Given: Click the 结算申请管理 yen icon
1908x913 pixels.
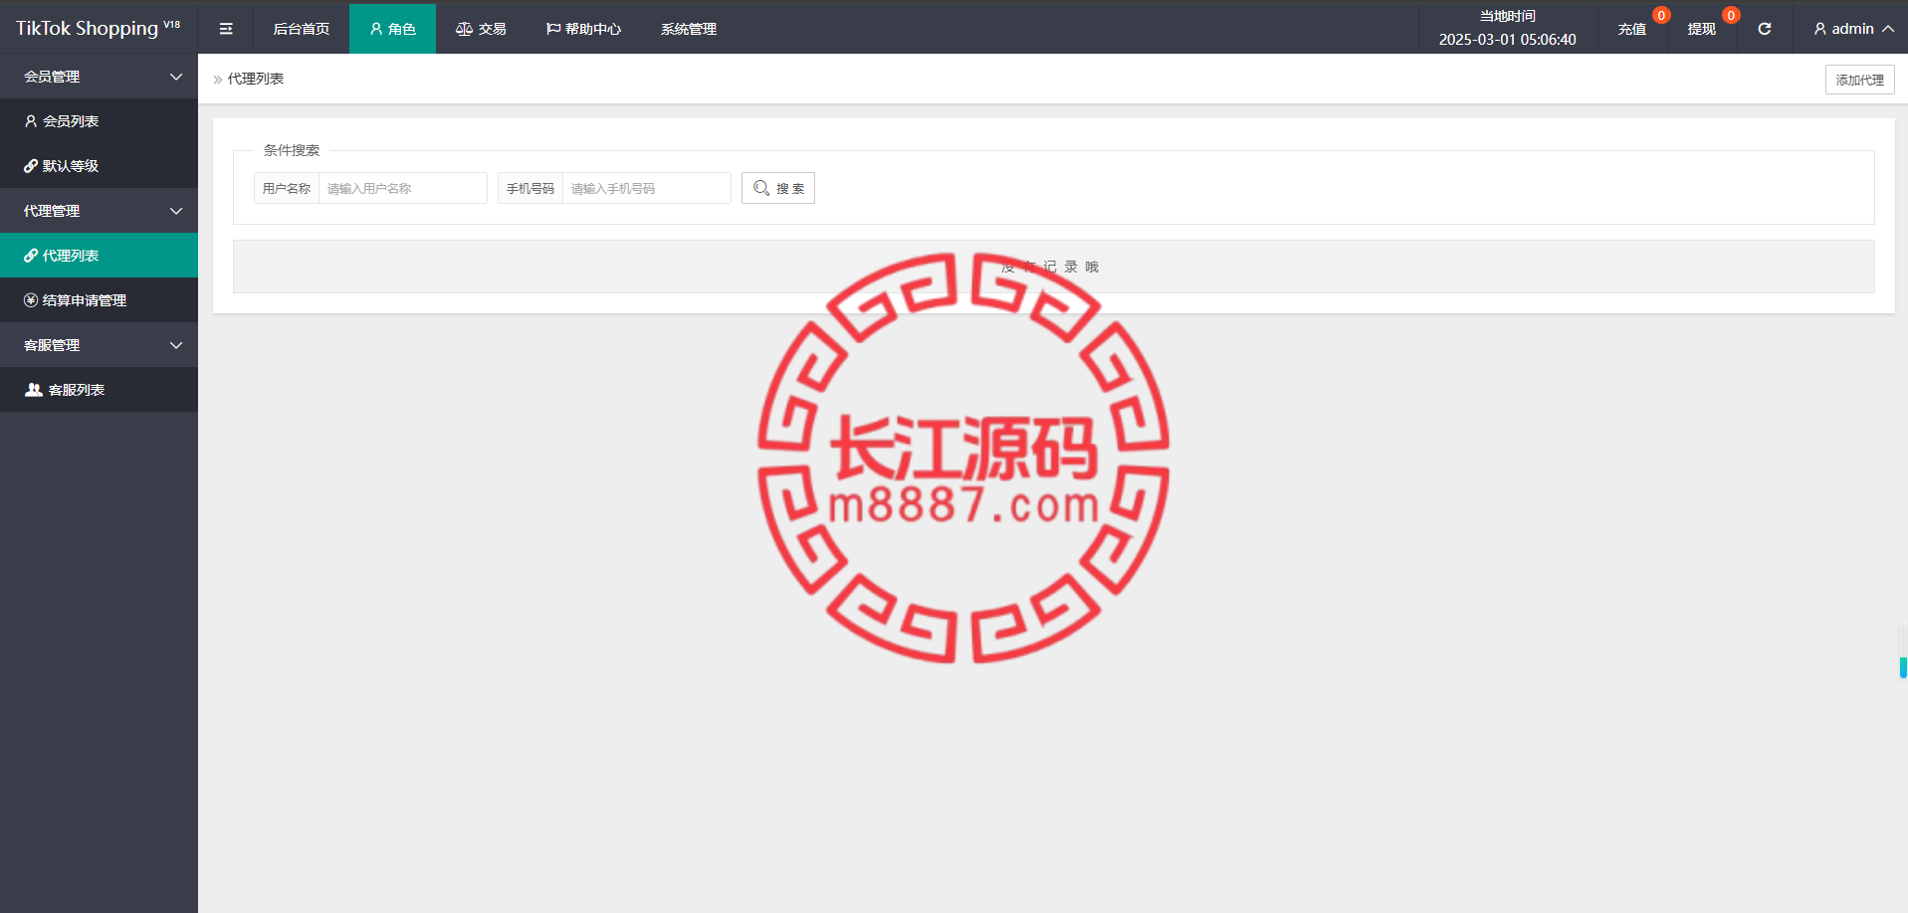Looking at the screenshot, I should [x=31, y=300].
